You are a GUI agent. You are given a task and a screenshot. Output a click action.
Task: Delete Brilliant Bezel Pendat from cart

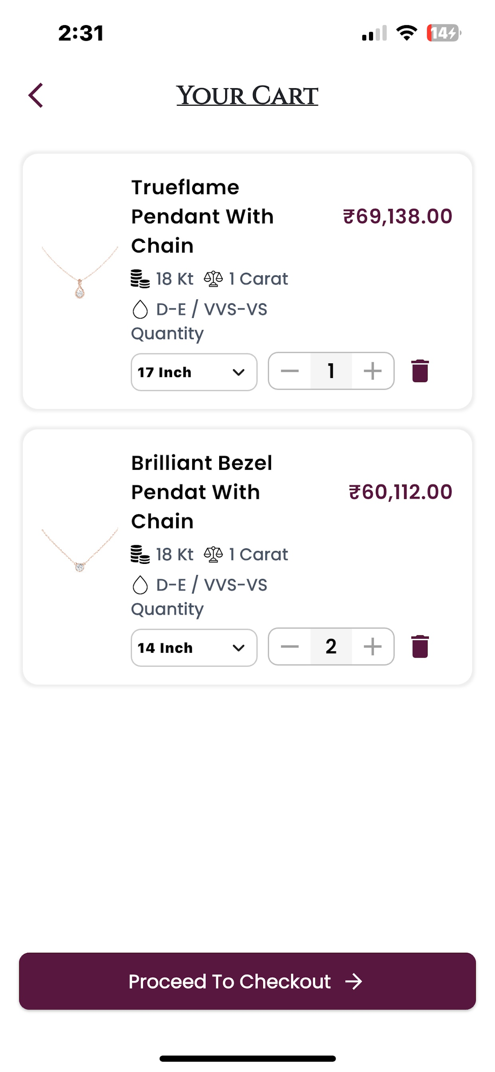click(x=420, y=646)
